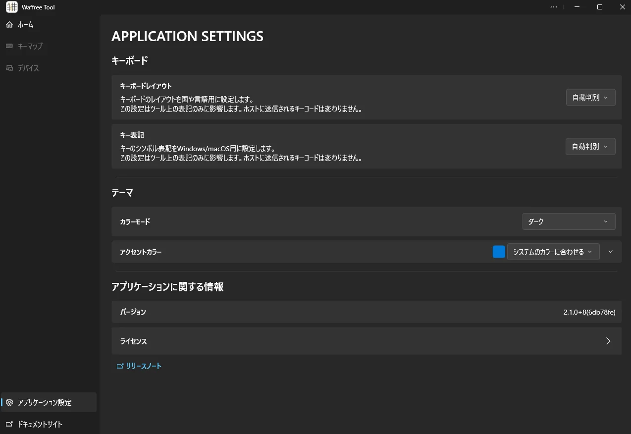Open the カラーモード ダーク dropdown

tap(569, 221)
